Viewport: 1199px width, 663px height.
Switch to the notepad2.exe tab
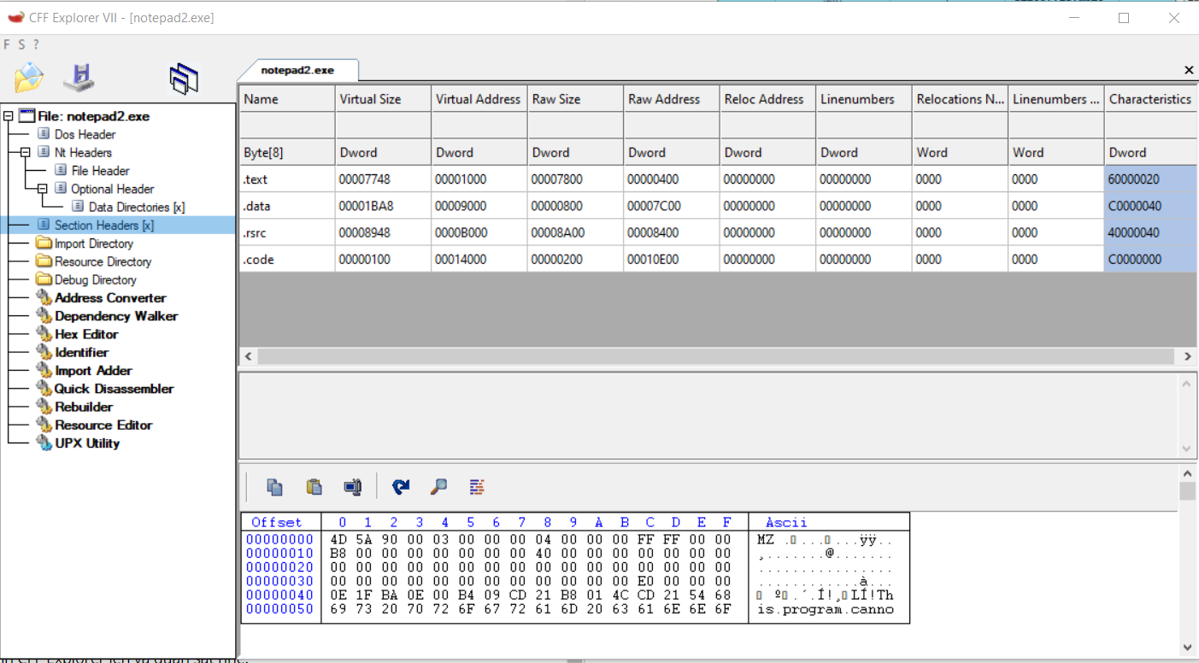click(297, 70)
